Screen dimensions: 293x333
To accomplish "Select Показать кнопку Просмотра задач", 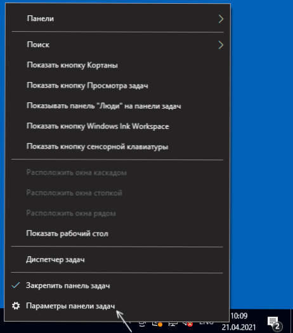I will [117, 85].
